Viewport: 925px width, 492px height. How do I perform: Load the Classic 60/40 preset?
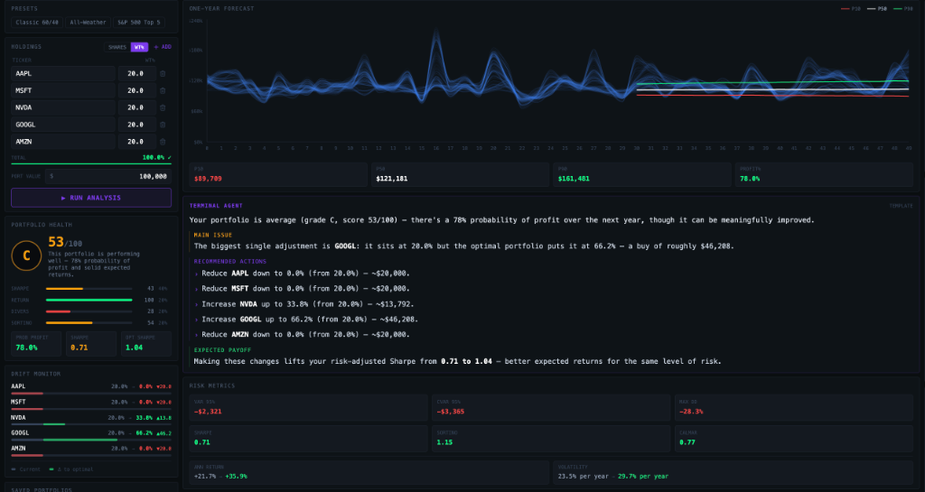click(x=37, y=23)
